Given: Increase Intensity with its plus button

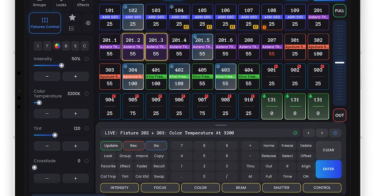Looking at the screenshot, I should (x=75, y=76).
